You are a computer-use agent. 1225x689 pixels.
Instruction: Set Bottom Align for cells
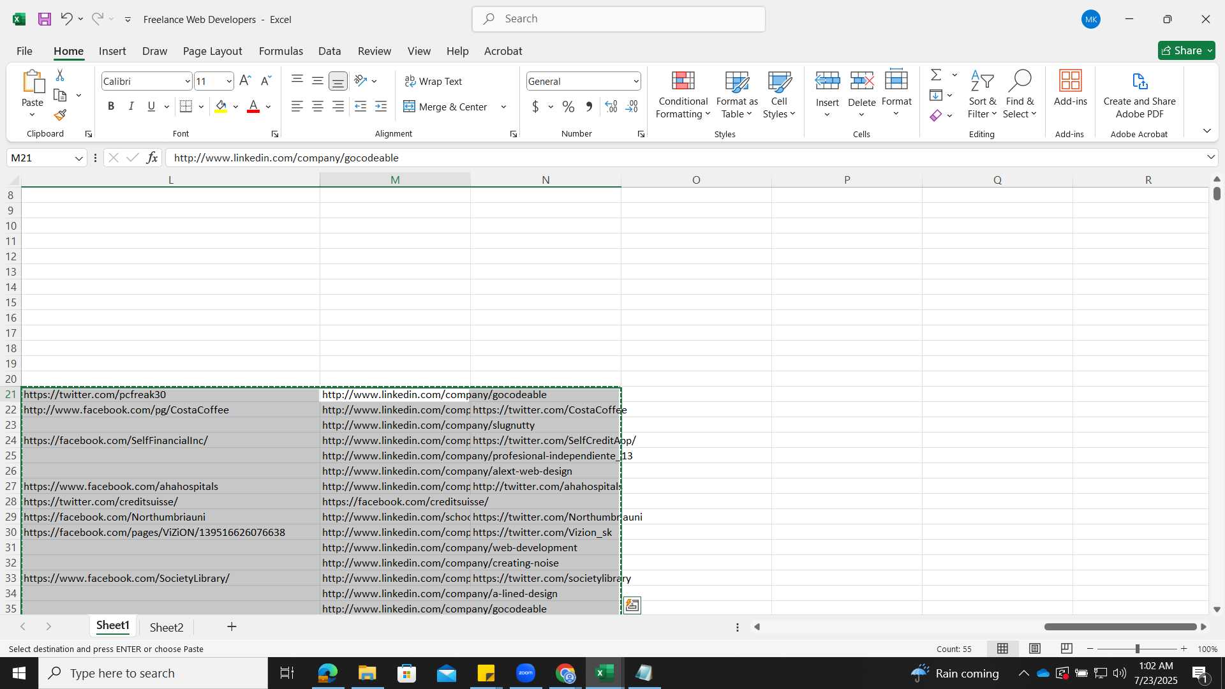338,81
